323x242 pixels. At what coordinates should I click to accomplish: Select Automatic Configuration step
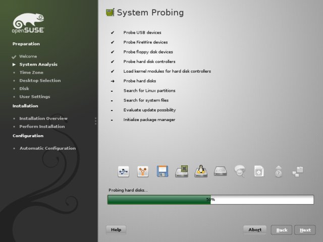[x=47, y=148]
